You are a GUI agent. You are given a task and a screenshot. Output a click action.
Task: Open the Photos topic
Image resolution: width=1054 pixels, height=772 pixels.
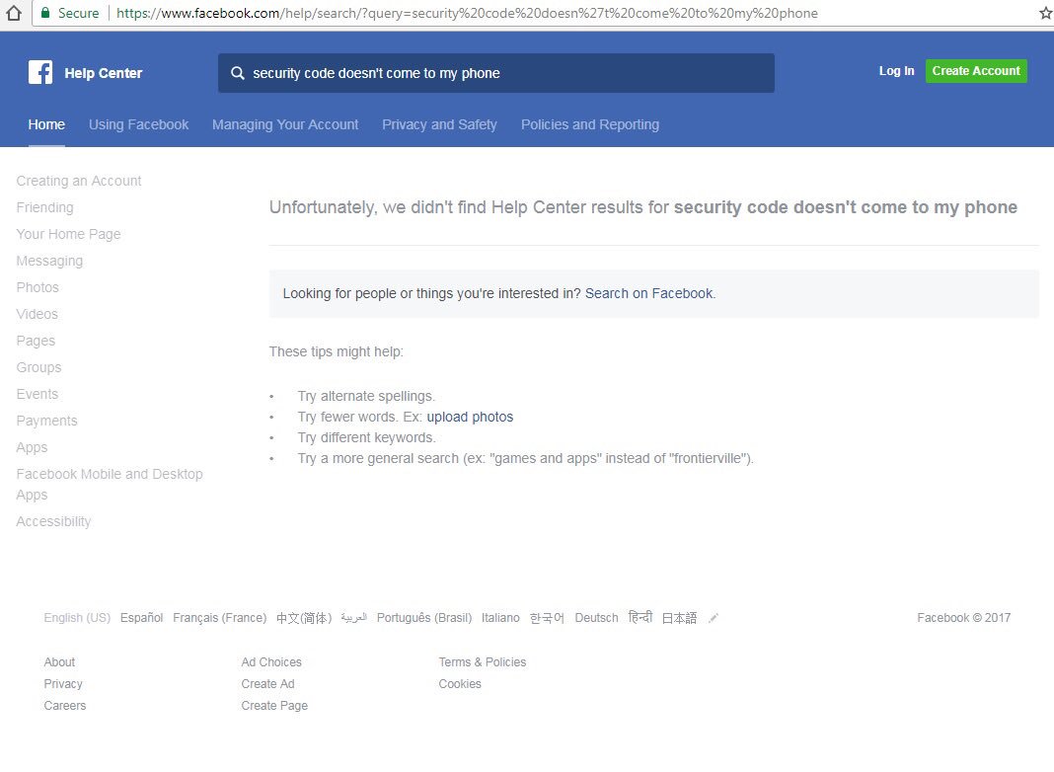[38, 287]
